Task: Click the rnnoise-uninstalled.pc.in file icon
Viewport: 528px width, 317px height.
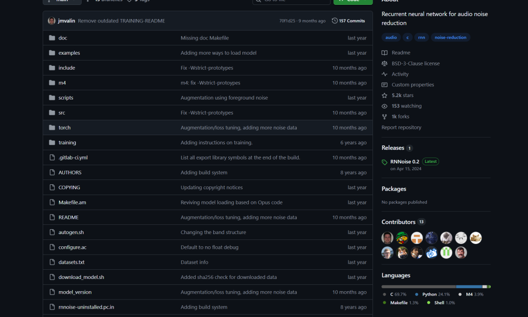Action: [x=52, y=307]
